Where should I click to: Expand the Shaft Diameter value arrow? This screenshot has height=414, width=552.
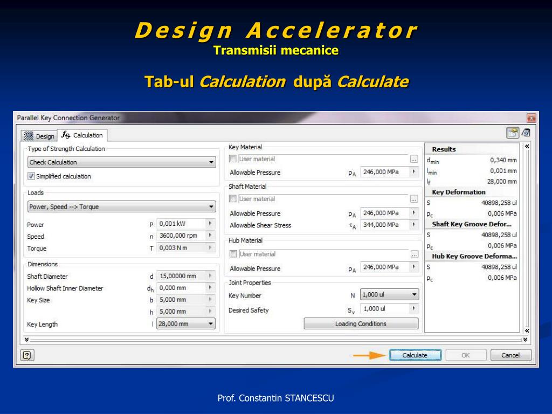point(210,276)
